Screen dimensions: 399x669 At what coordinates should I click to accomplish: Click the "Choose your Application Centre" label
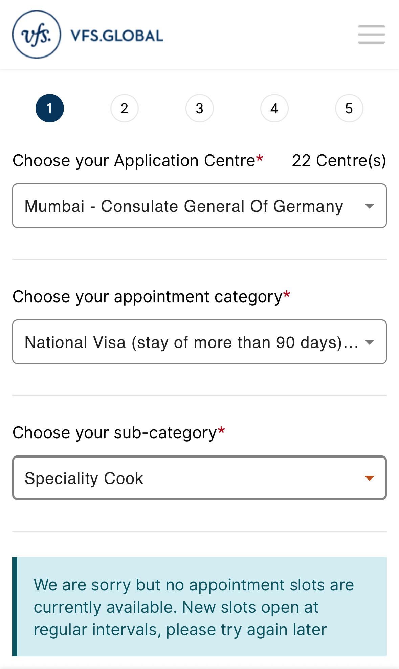[x=134, y=161]
